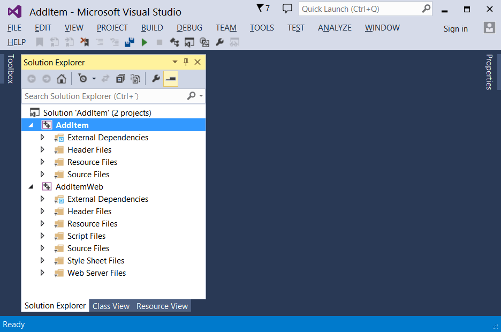The height and width of the screenshot is (332, 501).
Task: Click the gray Stop debugging square
Action: click(160, 42)
